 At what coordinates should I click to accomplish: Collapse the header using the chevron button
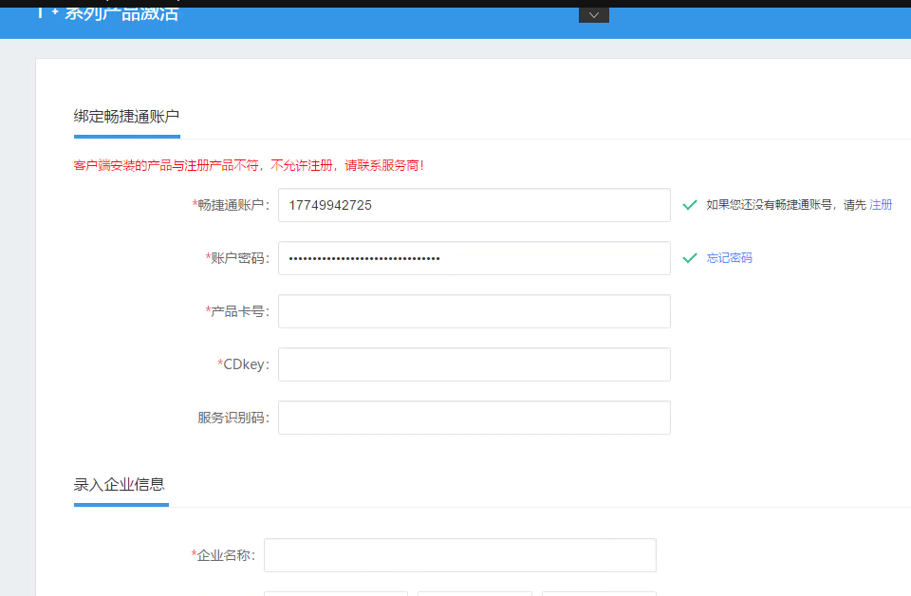[x=594, y=15]
